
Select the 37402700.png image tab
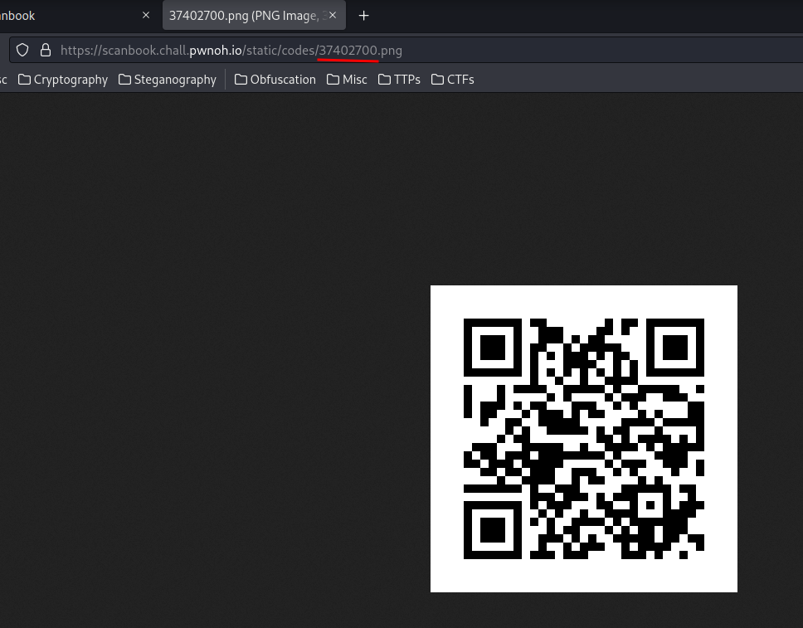[254, 16]
